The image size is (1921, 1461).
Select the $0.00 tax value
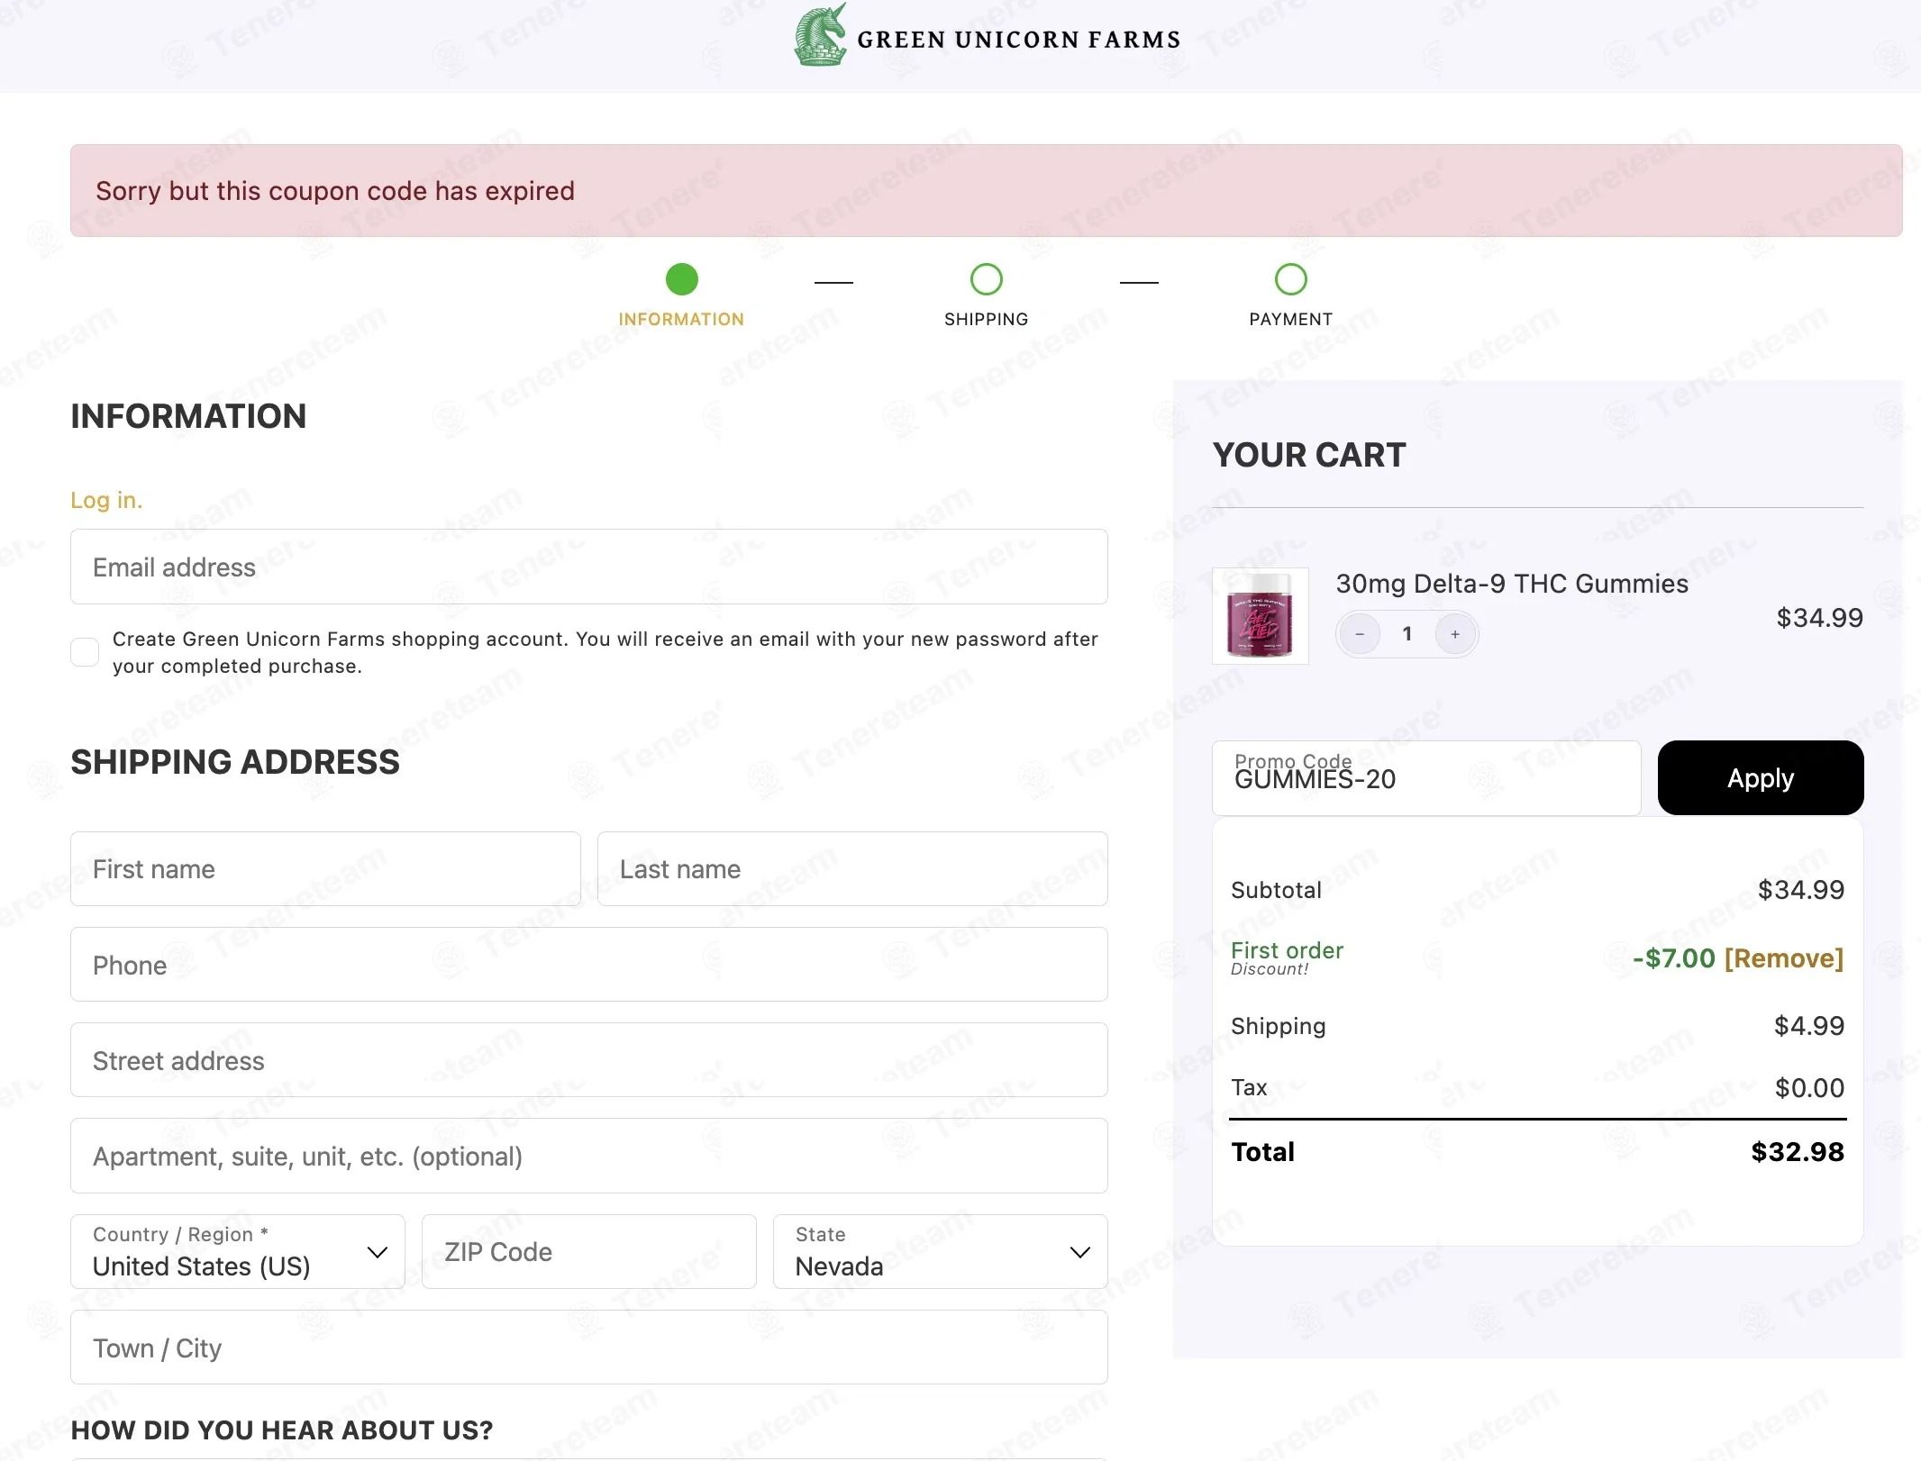[1809, 1088]
